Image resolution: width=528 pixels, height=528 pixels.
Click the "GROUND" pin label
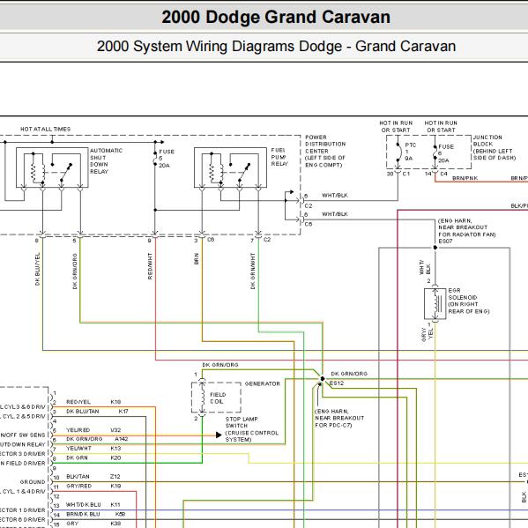tap(33, 482)
